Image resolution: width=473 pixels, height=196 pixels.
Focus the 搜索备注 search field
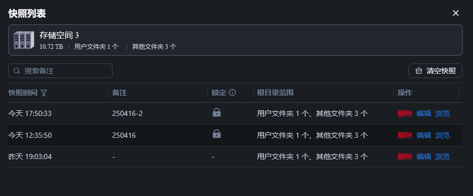click(60, 71)
